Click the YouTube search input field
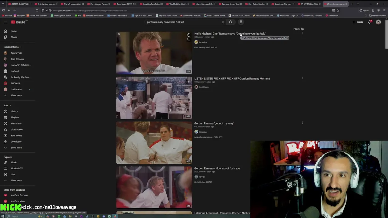The image size is (388, 218). pyautogui.click(x=183, y=22)
